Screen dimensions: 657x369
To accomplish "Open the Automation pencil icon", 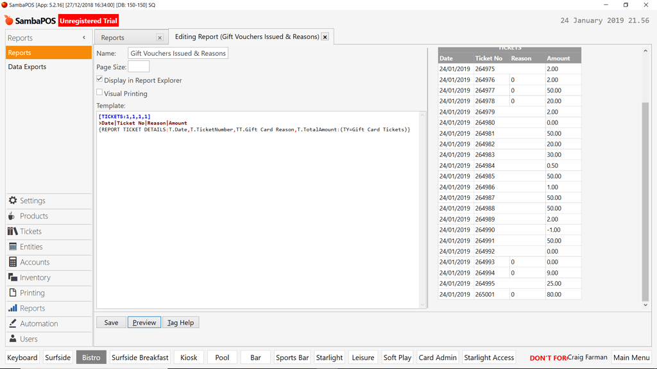I will [x=12, y=324].
